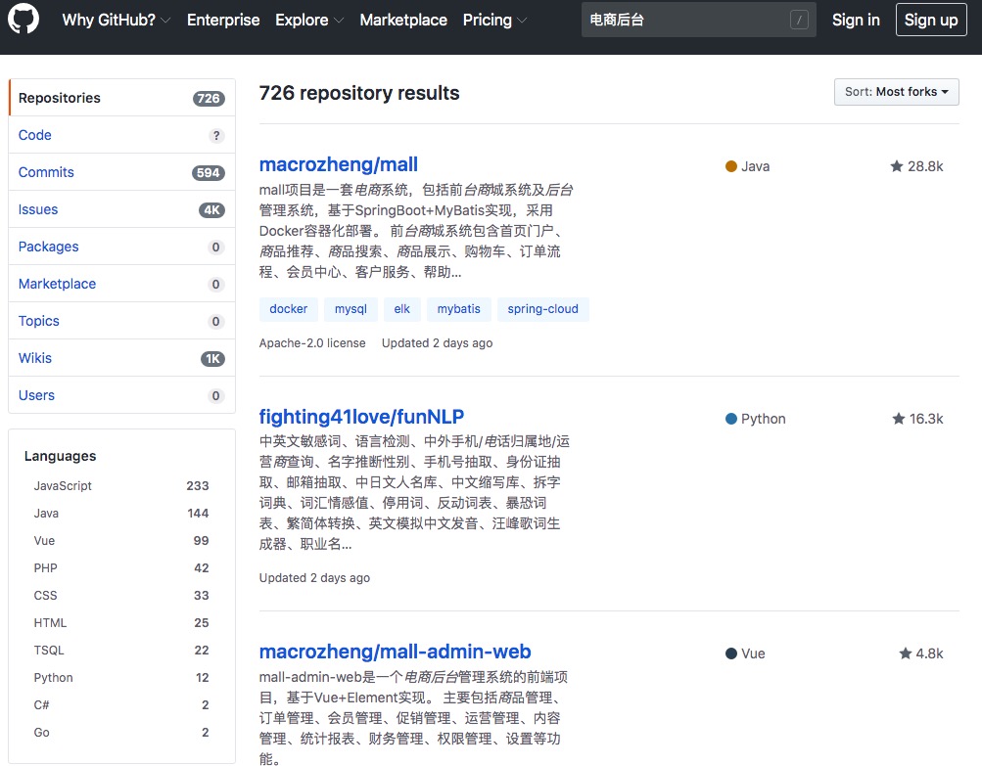982x766 pixels.
Task: Click the 16.3k stargazers count
Action: tap(926, 419)
